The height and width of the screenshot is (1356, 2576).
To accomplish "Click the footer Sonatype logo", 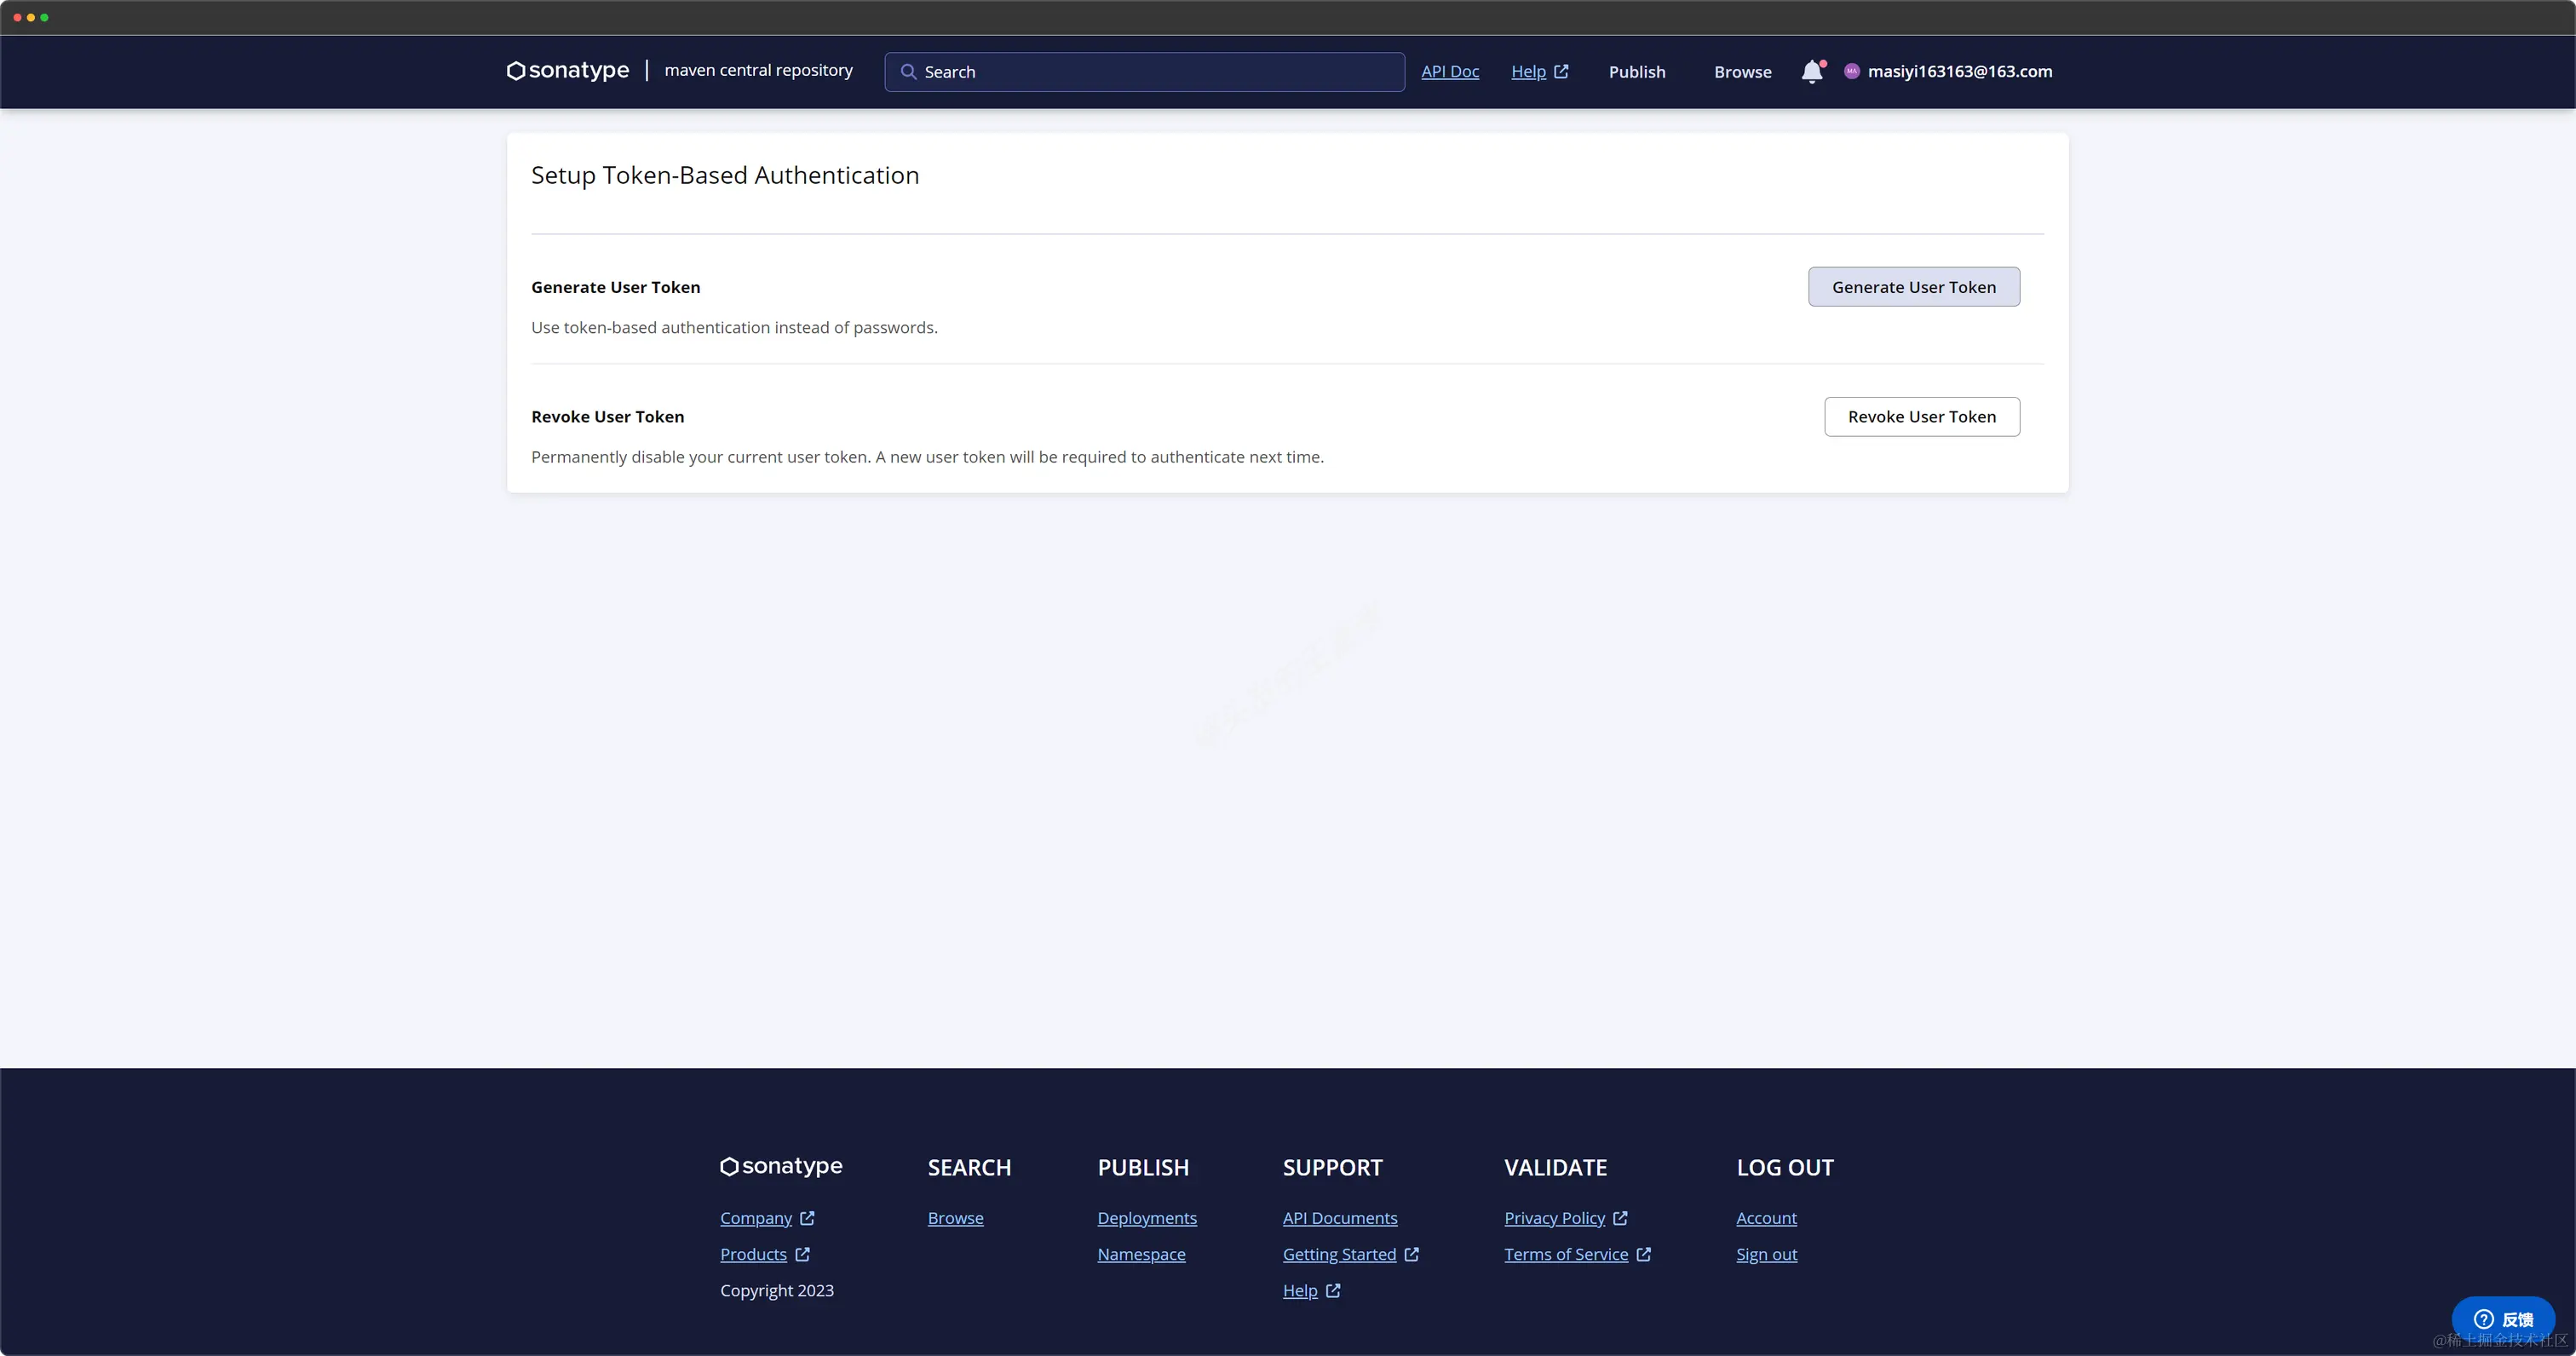I will click(781, 1166).
